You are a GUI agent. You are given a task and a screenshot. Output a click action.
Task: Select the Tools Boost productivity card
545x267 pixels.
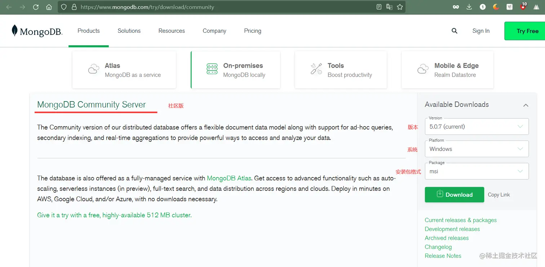pyautogui.click(x=341, y=70)
